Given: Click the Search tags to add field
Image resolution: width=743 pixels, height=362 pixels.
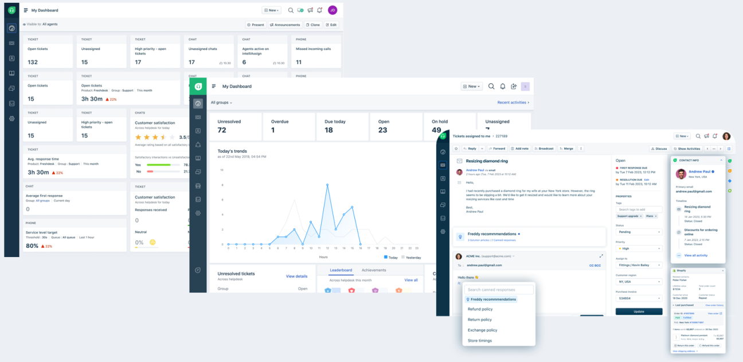Looking at the screenshot, I should pos(639,209).
